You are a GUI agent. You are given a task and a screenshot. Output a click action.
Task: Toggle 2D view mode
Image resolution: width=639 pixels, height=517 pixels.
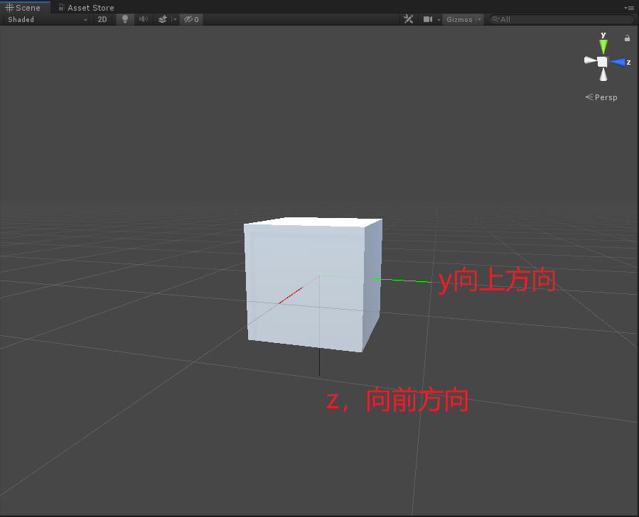point(102,19)
